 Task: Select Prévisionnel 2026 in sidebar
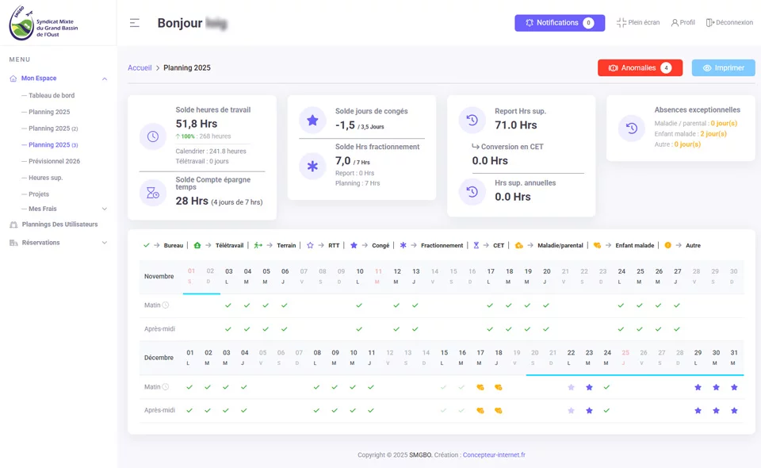(54, 161)
